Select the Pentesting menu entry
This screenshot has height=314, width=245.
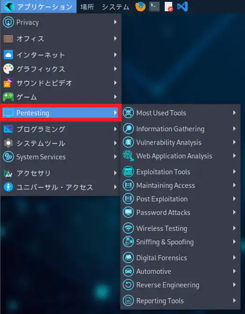60,113
